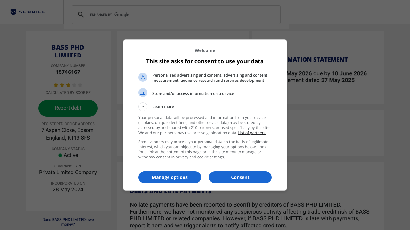Click the company number 15746167
The image size is (410, 230).
[68, 72]
